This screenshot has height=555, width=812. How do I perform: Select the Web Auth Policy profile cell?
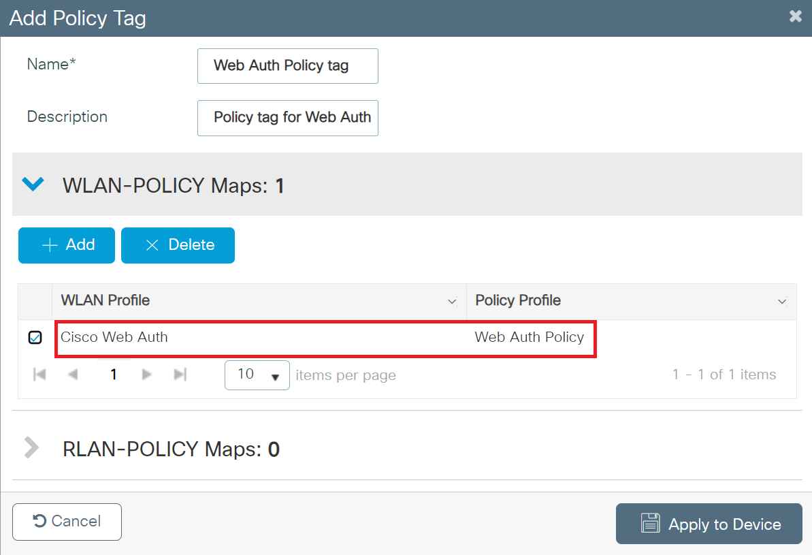pos(529,337)
